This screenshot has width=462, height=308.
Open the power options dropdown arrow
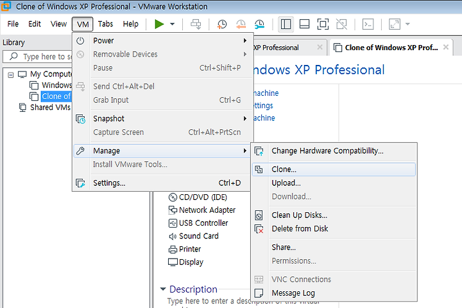(x=173, y=24)
